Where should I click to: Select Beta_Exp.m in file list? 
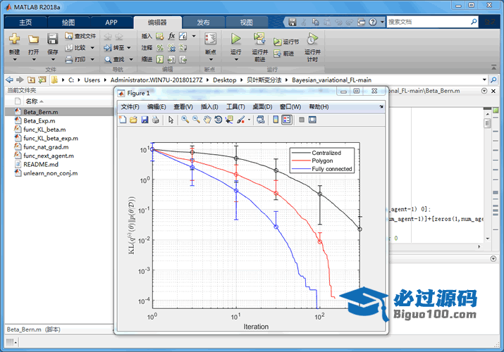point(39,120)
